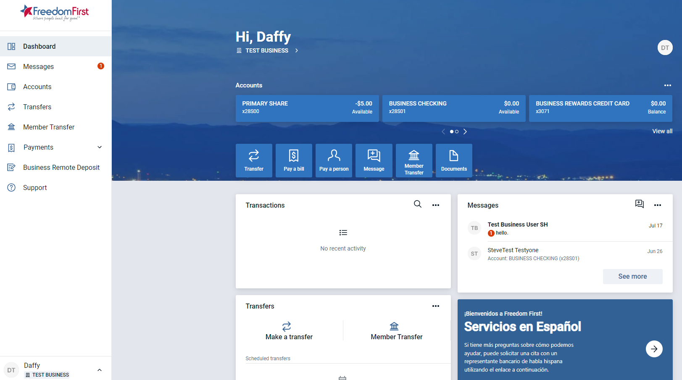
Task: Open the BUSINESS CHECKING account card
Action: 454,108
